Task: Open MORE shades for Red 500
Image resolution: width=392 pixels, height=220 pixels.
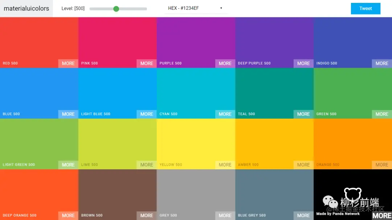Action: coord(68,63)
